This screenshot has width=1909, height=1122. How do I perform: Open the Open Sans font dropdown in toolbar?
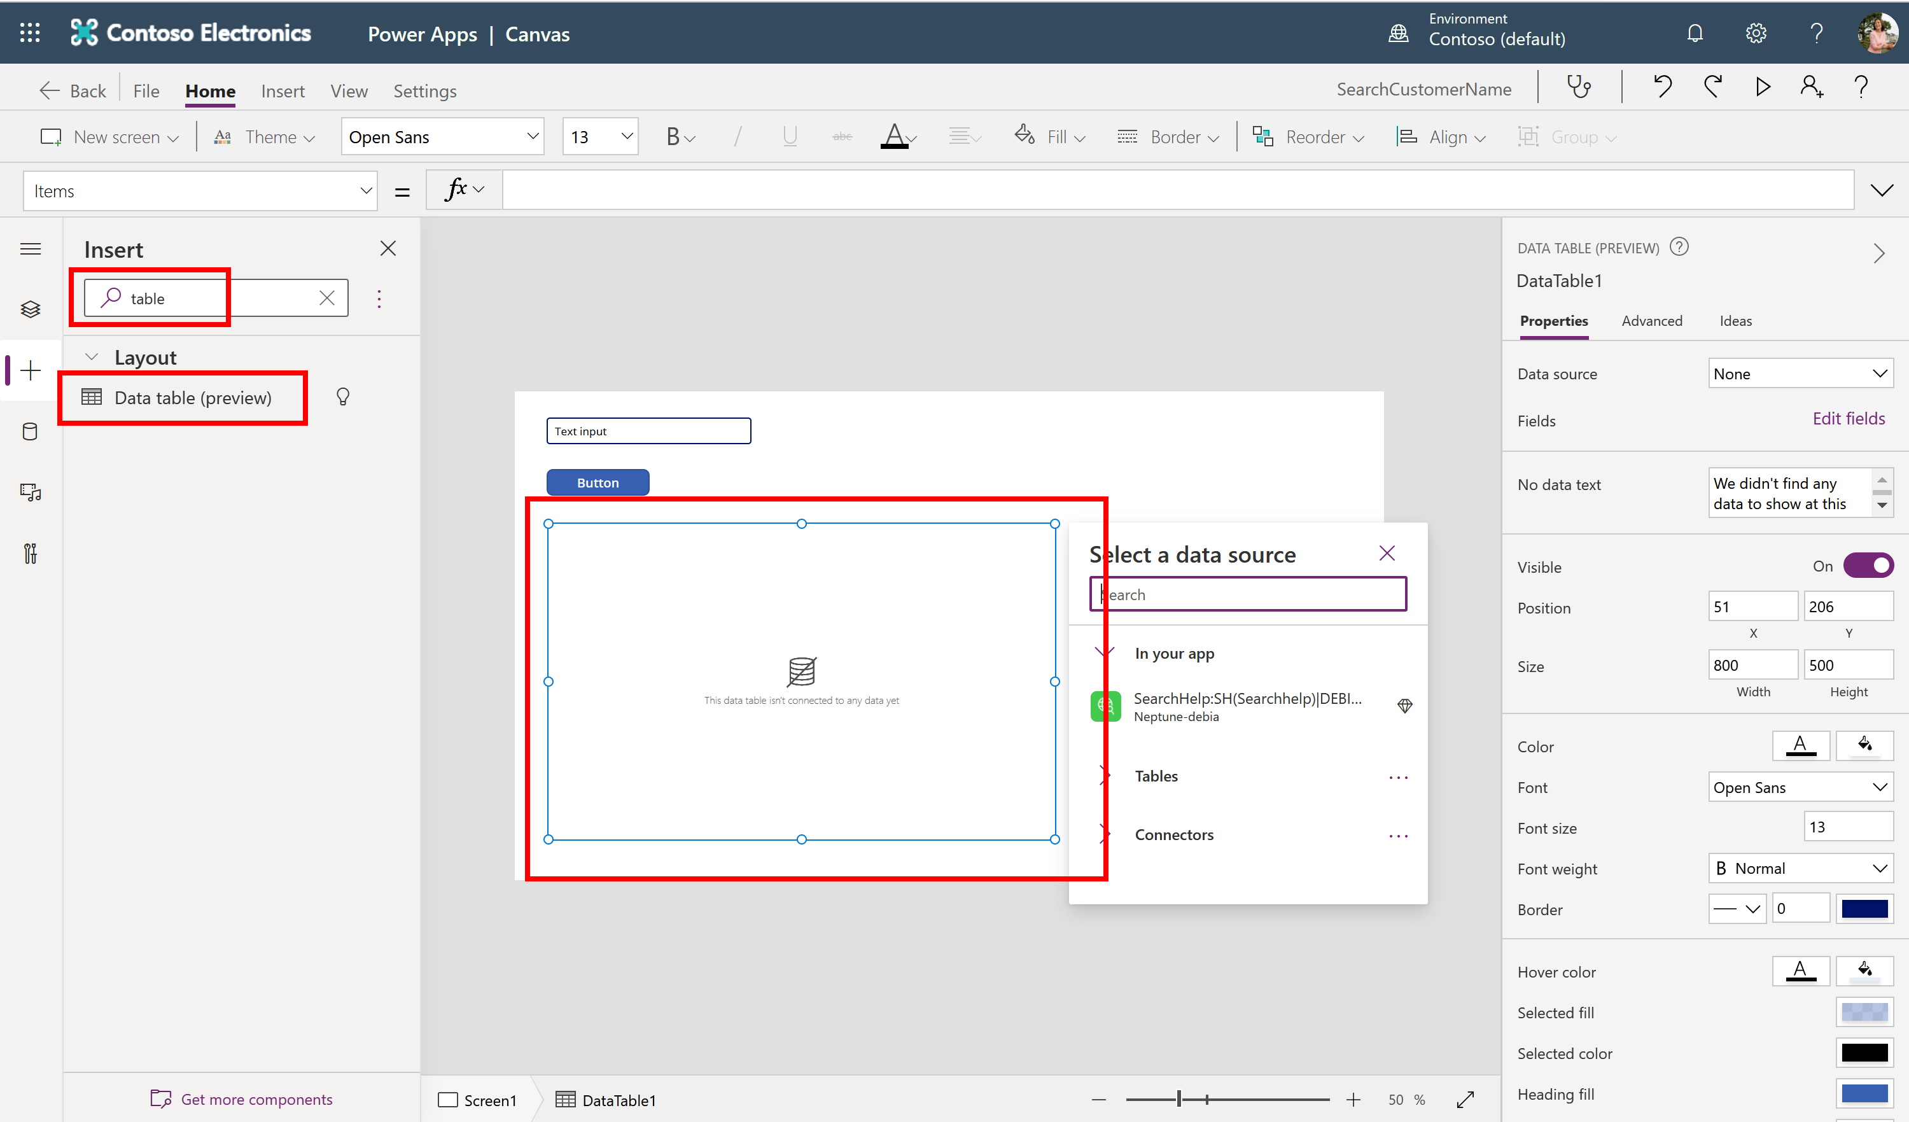pos(442,136)
